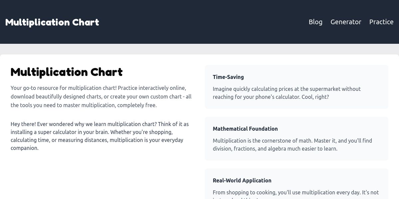The image size is (399, 199).
Task: Select the Mathematical Foundation card title
Action: (245, 129)
